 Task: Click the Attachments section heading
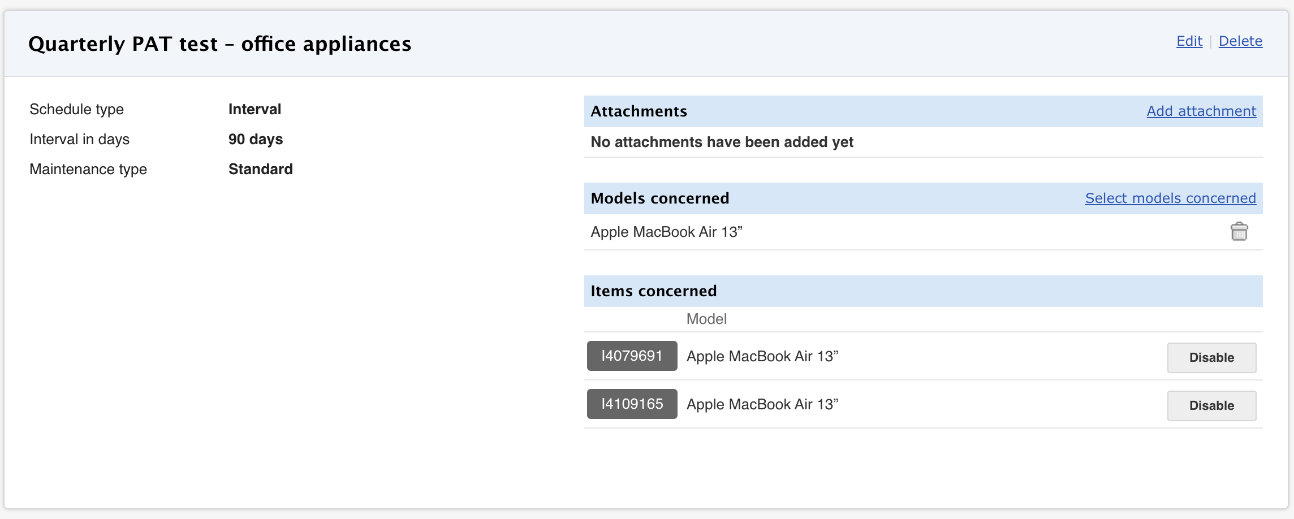click(x=639, y=111)
